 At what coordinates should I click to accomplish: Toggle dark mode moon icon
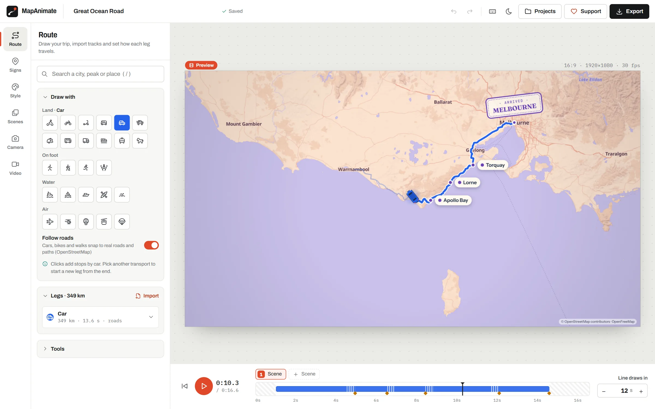pos(509,11)
